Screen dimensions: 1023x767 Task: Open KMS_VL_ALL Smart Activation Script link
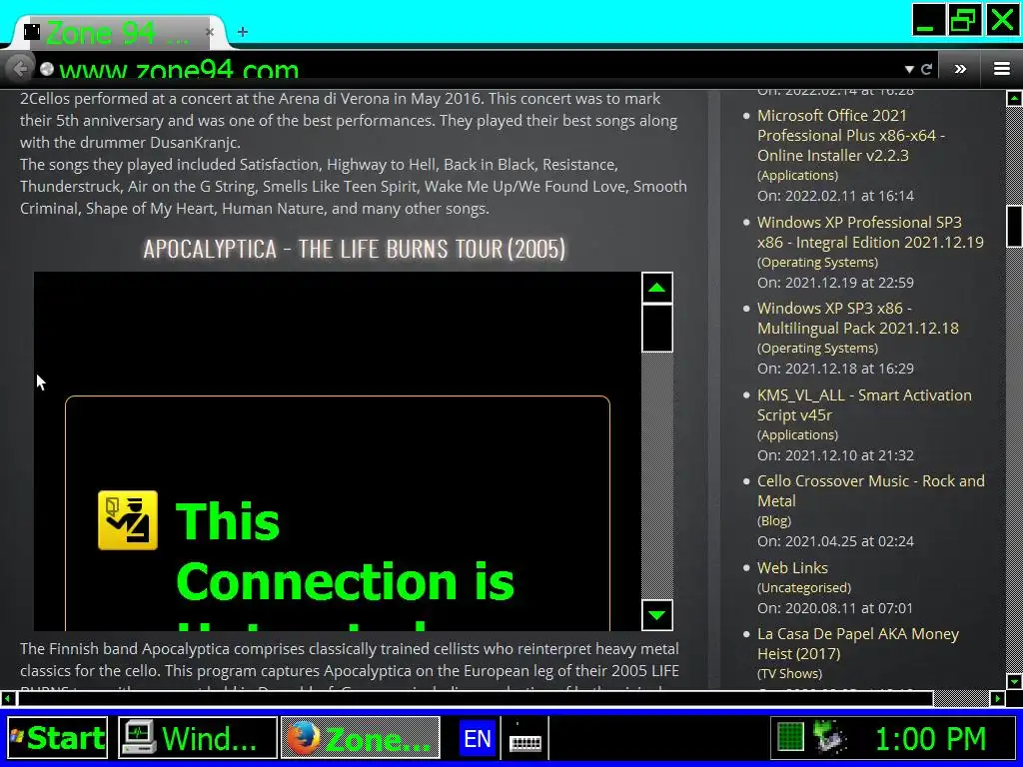pos(864,405)
